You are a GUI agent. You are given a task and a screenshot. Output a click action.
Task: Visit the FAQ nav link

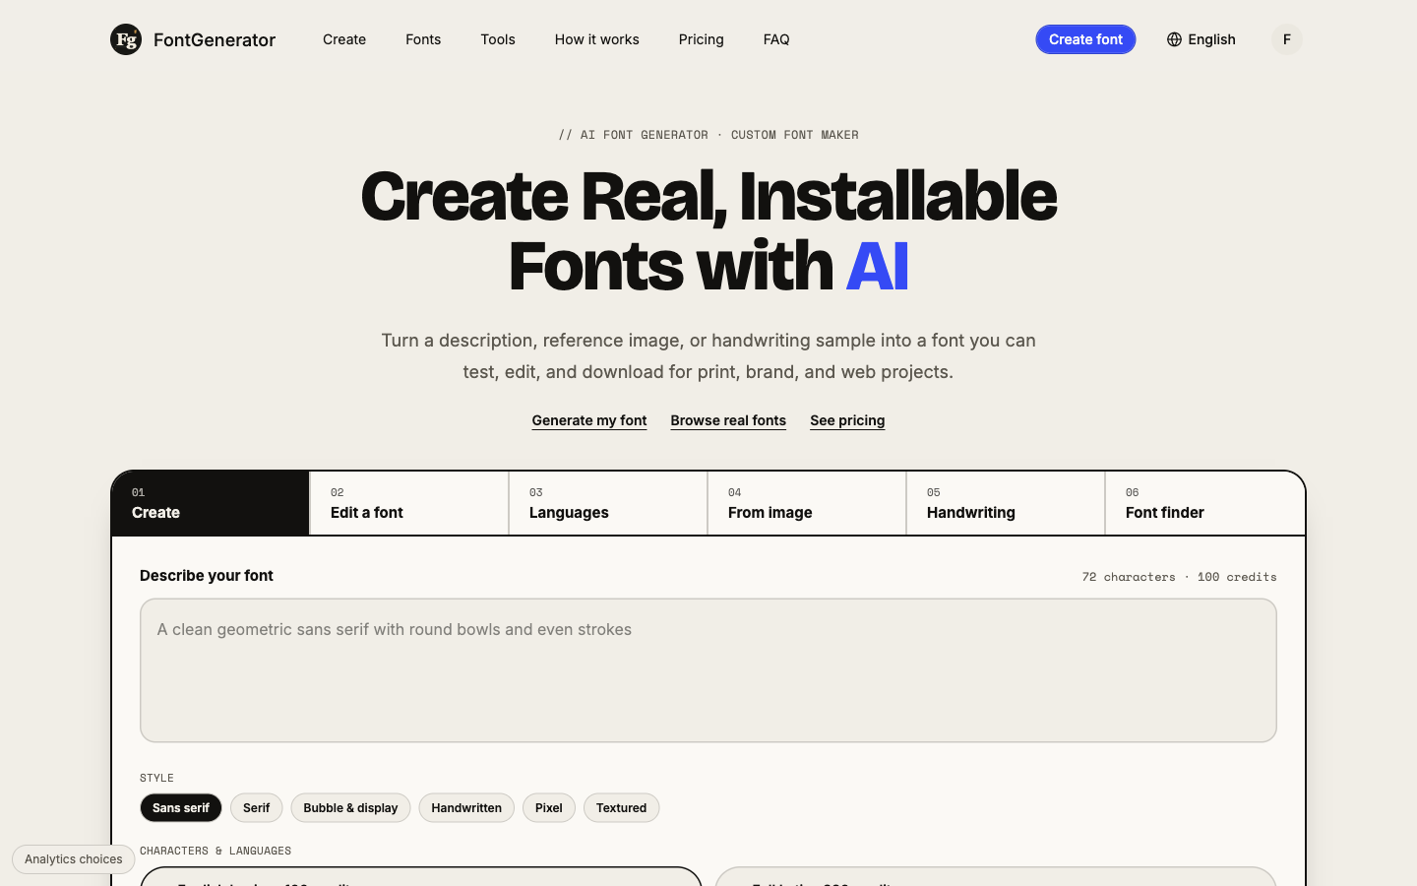[776, 39]
